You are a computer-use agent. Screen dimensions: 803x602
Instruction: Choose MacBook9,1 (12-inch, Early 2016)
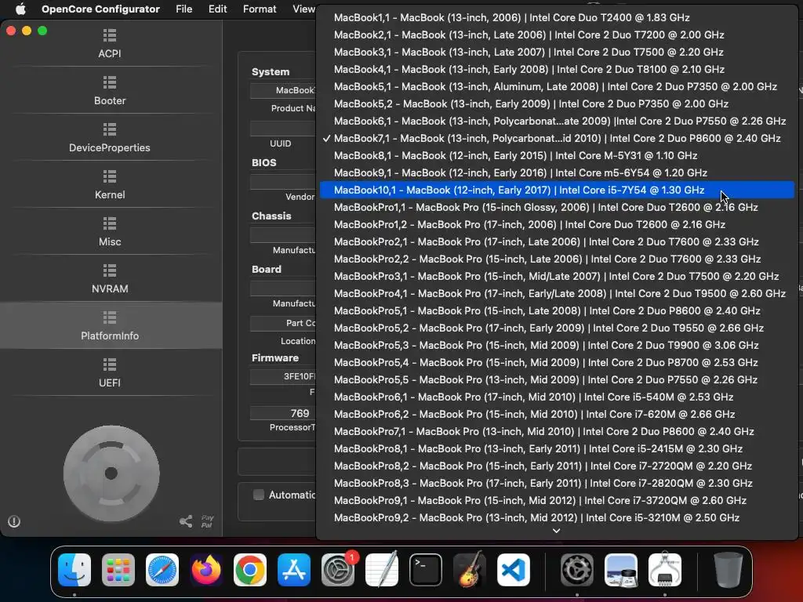tap(557, 172)
